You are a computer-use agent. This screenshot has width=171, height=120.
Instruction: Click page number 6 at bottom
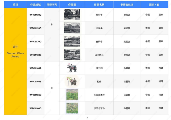(88, 118)
